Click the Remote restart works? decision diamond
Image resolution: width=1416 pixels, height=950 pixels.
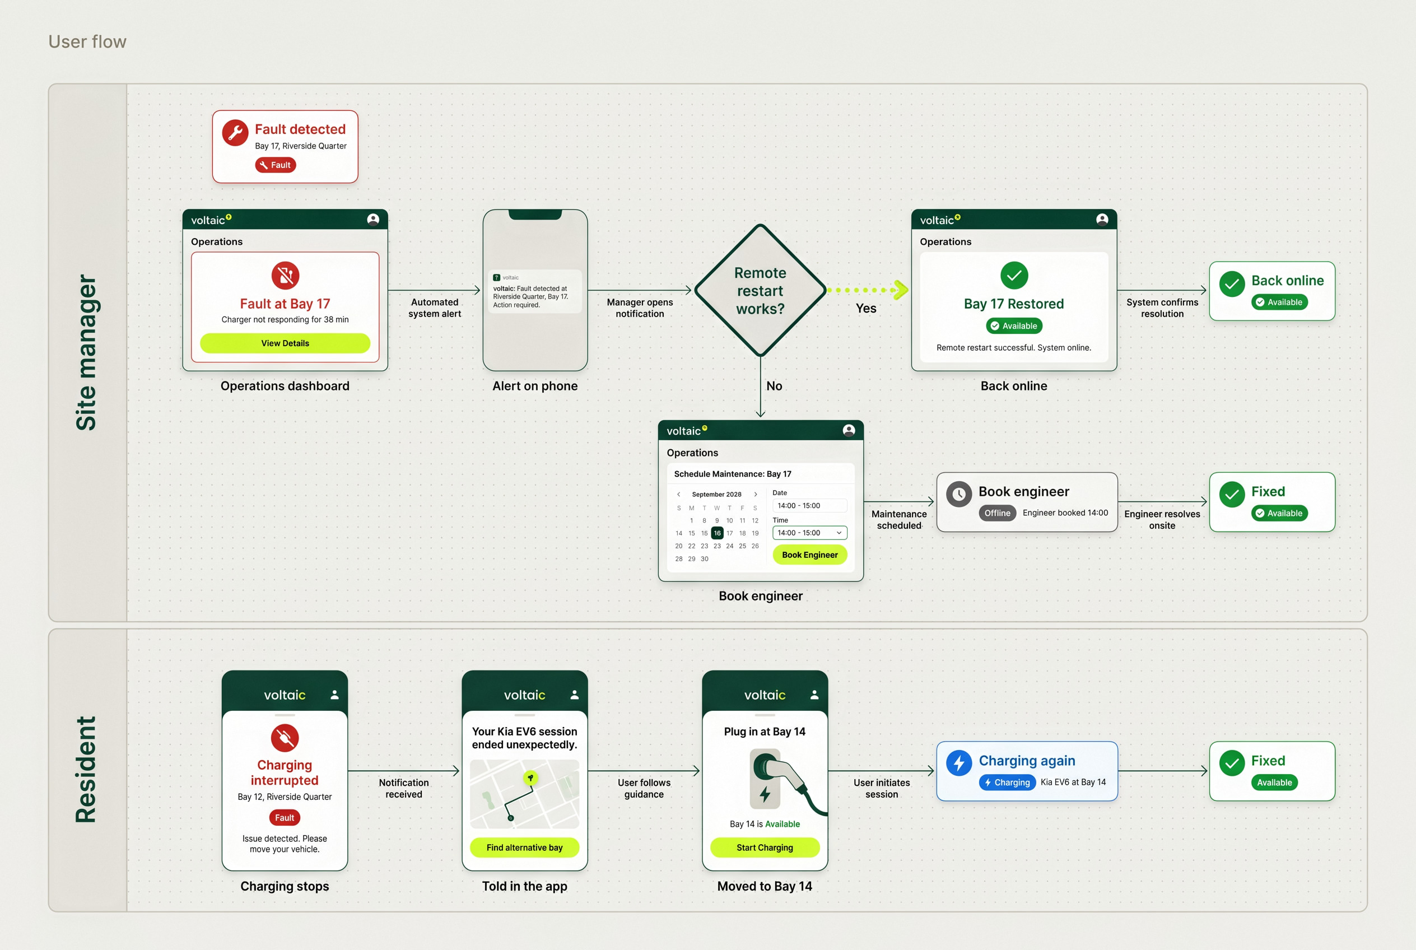760,290
